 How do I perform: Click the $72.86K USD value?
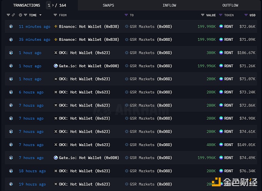click(x=247, y=105)
